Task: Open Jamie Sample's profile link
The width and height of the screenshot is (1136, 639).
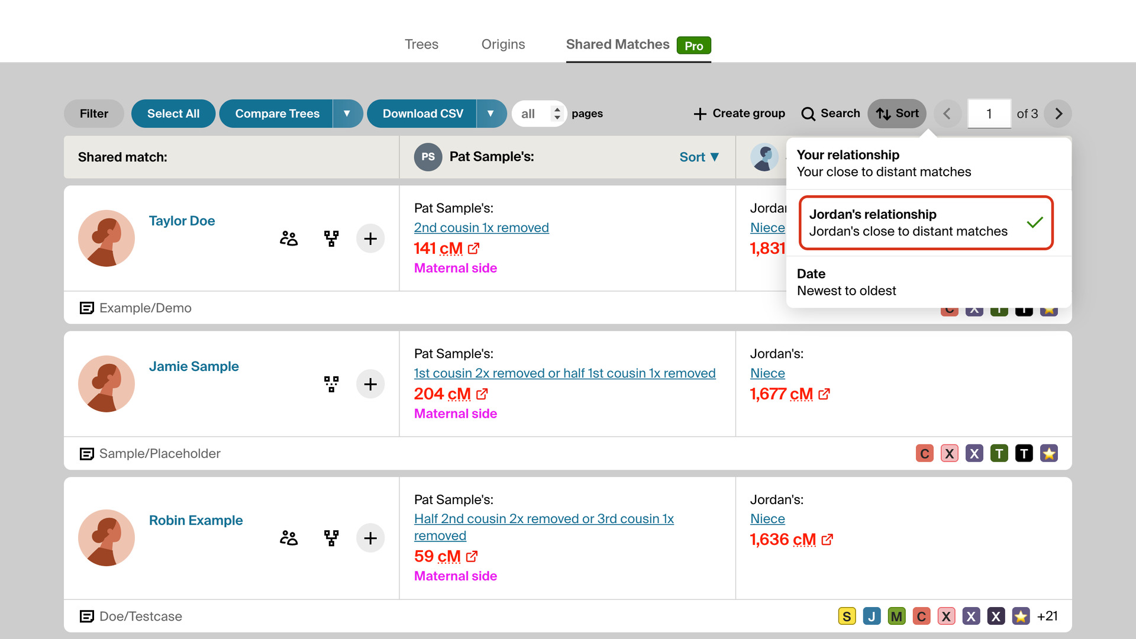Action: tap(194, 366)
